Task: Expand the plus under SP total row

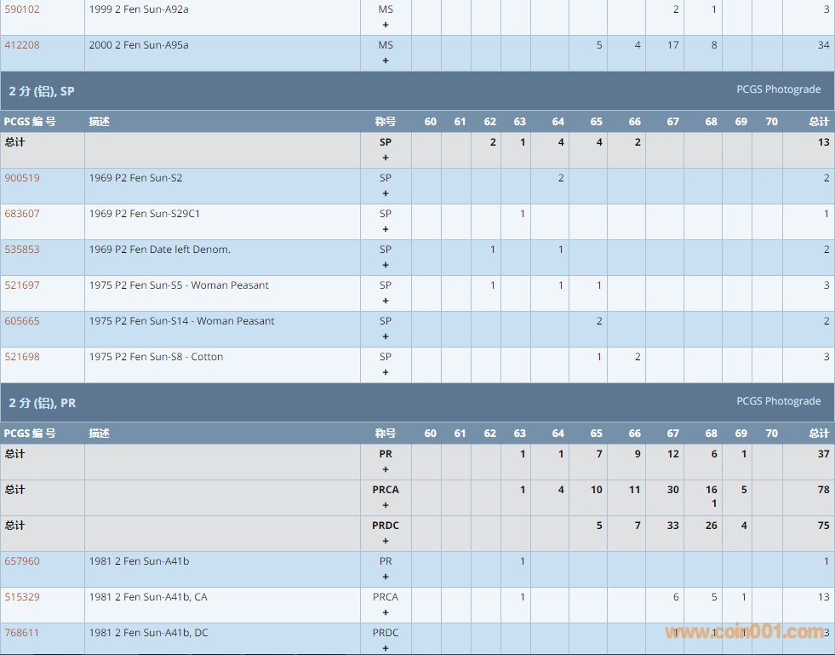Action: [386, 158]
